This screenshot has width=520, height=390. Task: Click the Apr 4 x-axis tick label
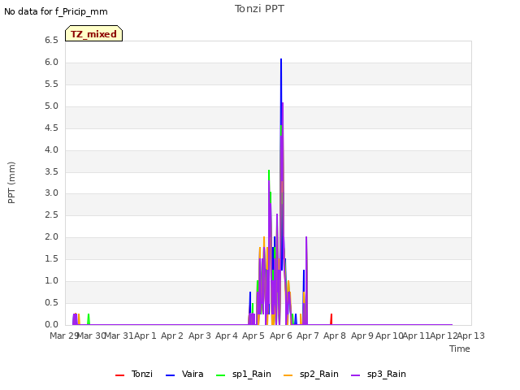[x=227, y=336]
